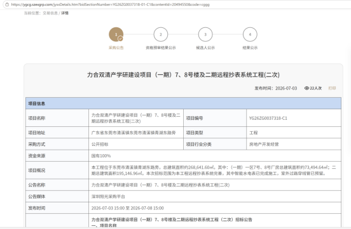The height and width of the screenshot is (229, 351).
Task: Click the 项目名称 label cell
Action: 57,118
